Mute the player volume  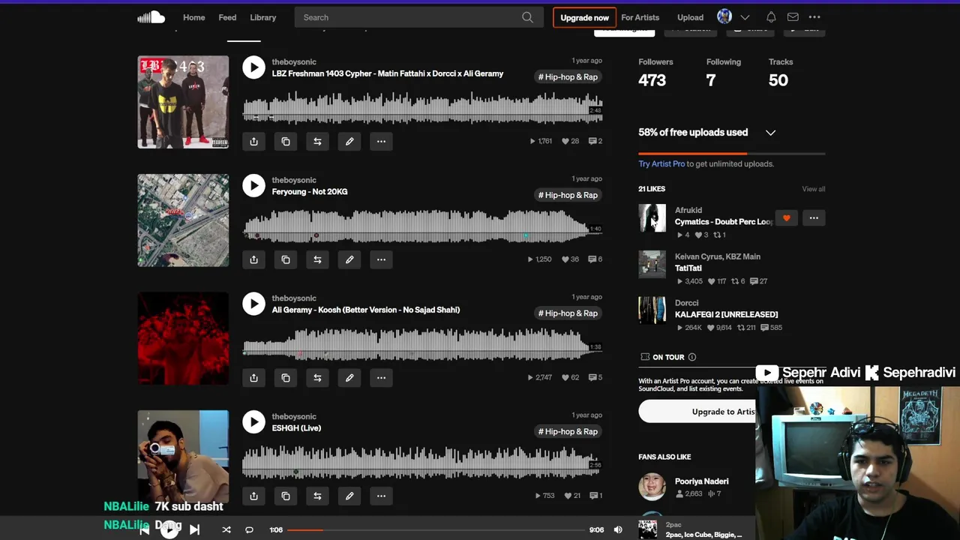pyautogui.click(x=618, y=529)
